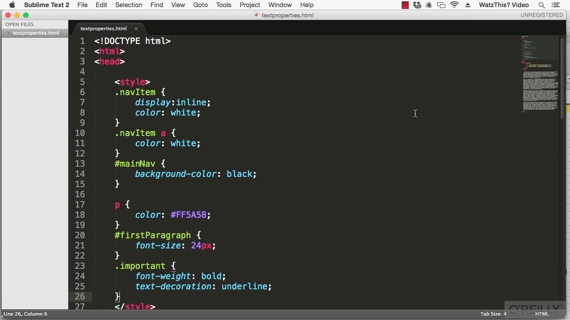The image size is (570, 320).
Task: Open the Sublime Text 2 menu
Action: [x=47, y=5]
